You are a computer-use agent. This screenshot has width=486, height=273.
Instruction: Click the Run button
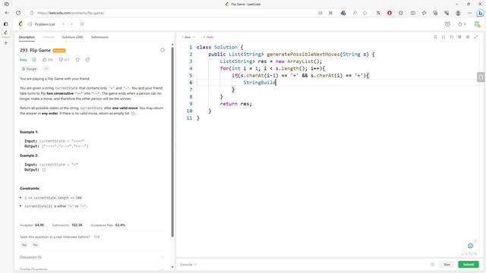pyautogui.click(x=447, y=265)
